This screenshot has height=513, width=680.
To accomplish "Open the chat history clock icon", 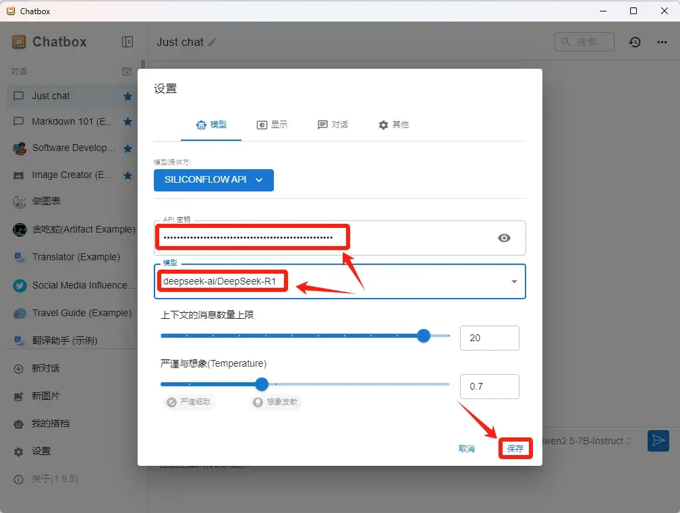I will 634,42.
